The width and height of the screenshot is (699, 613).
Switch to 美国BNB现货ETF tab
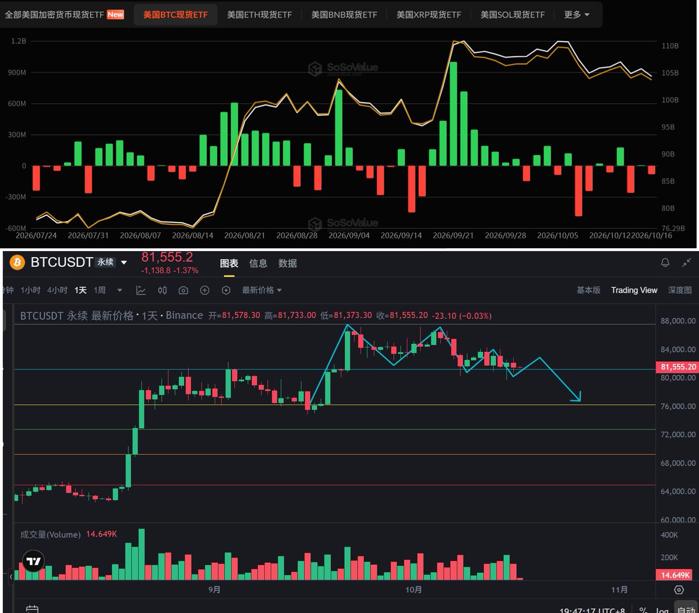coord(344,15)
